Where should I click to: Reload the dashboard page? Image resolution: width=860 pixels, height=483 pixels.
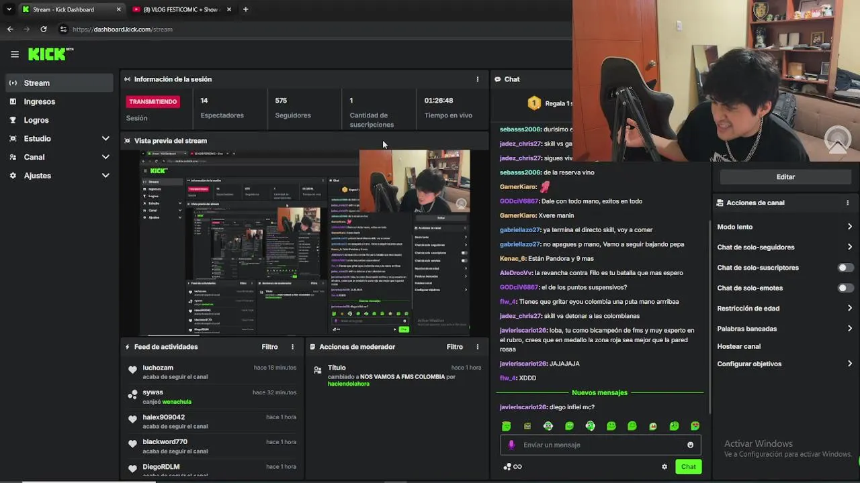(44, 30)
